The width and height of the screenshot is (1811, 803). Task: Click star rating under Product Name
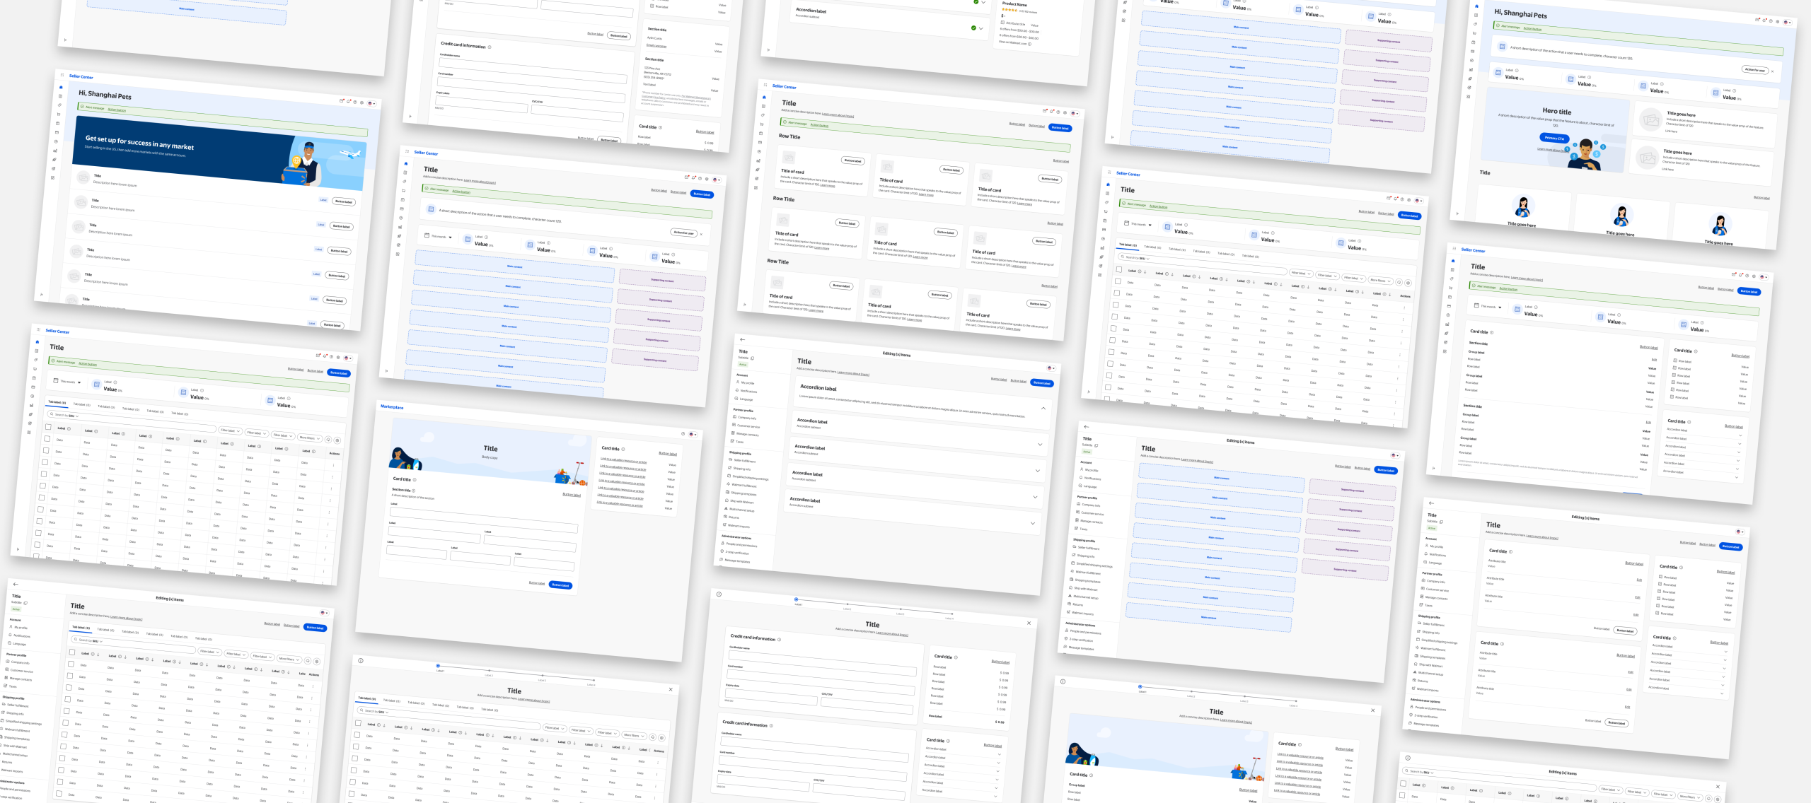click(1009, 10)
